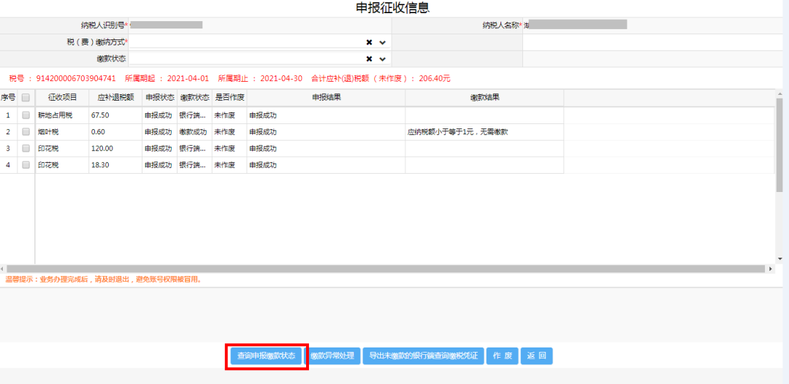Viewport: 789px width, 384px height.
Task: Clear the 缴款状态 field with X icon
Action: 369,59
